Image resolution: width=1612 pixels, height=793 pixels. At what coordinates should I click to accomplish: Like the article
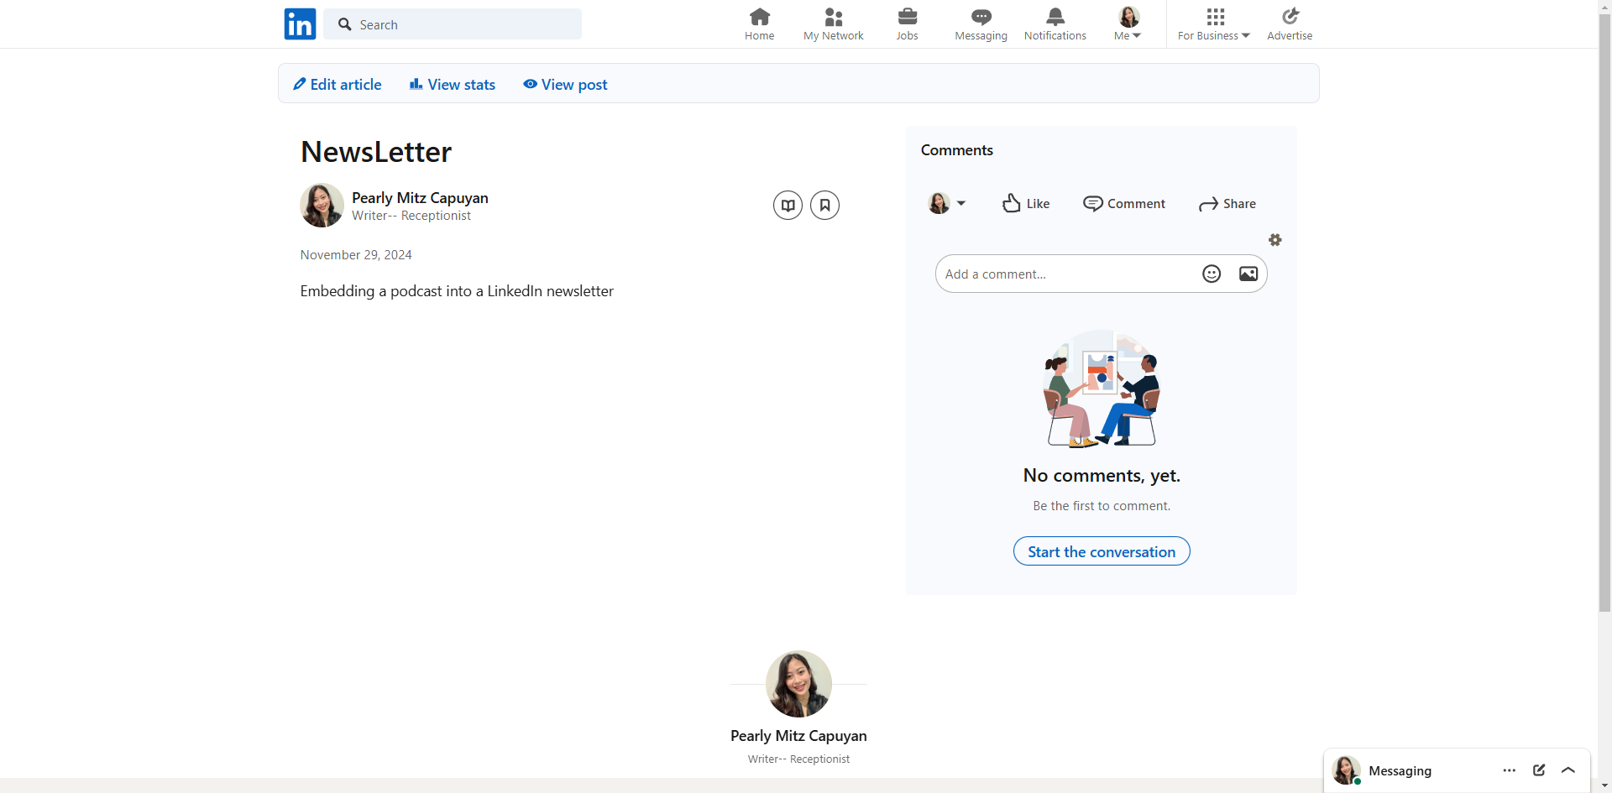(x=1026, y=203)
